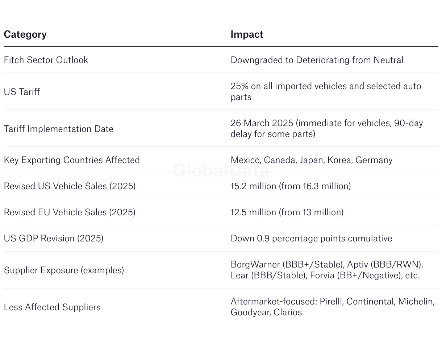Click the Mexico, Canada, Japan, Korea, Germany cell
This screenshot has width=442, height=340.
pos(311,160)
